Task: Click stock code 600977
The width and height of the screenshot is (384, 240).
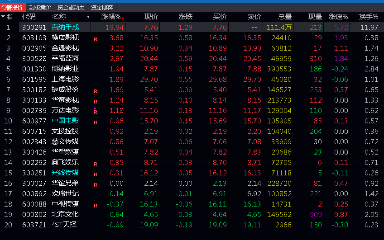Action: (34, 121)
